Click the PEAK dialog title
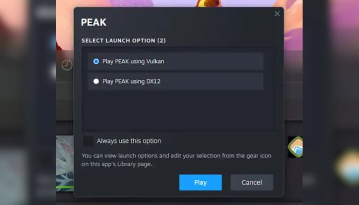 click(x=94, y=22)
